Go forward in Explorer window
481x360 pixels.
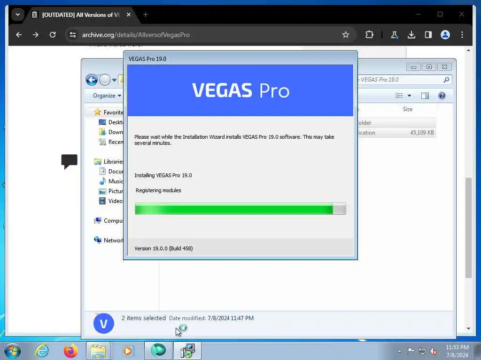click(x=105, y=80)
